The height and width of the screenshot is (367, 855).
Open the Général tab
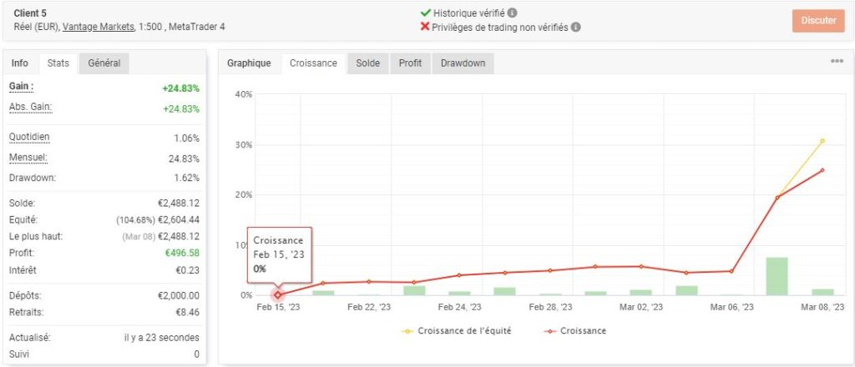coord(104,63)
